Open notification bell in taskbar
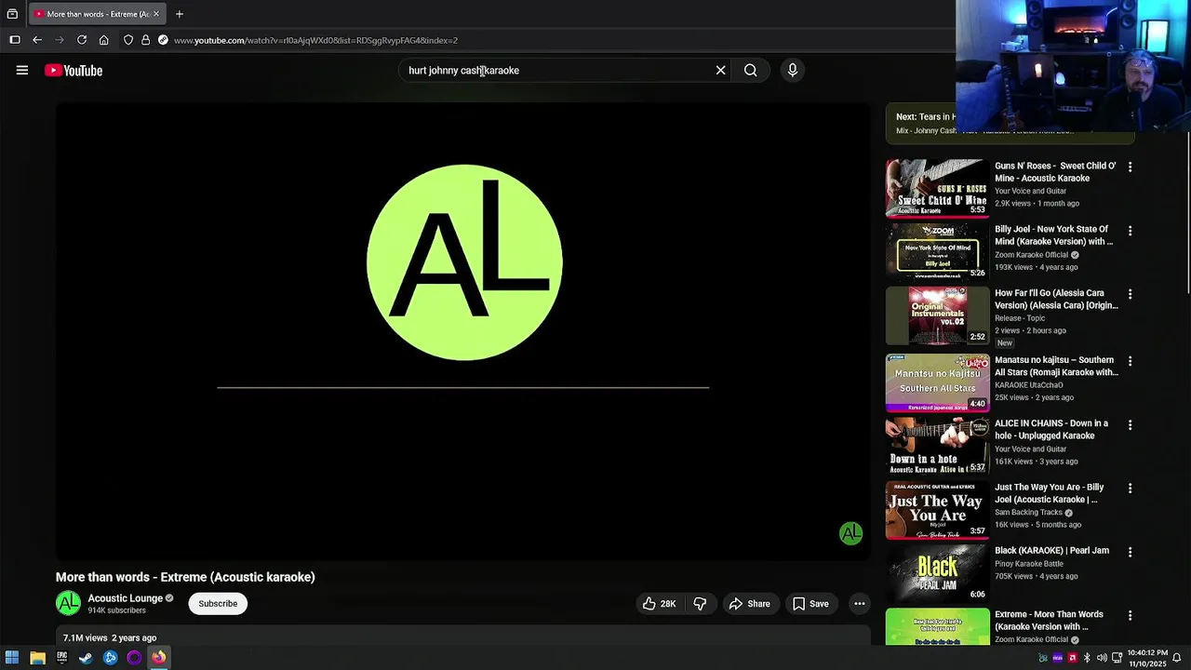This screenshot has height=670, width=1191. point(1177,658)
